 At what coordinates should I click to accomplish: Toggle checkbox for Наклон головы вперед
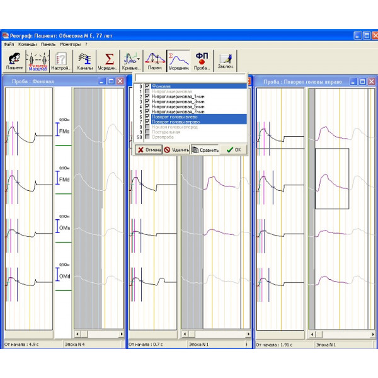pyautogui.click(x=147, y=127)
